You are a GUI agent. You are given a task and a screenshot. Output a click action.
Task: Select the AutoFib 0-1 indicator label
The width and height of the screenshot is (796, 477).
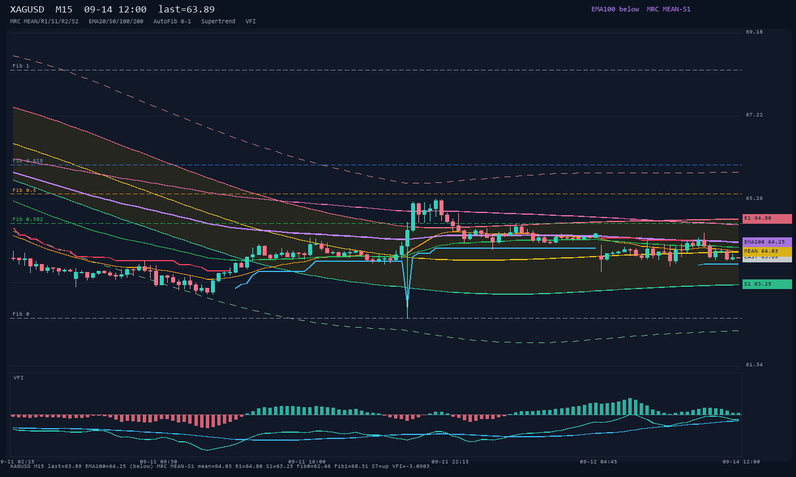(172, 22)
